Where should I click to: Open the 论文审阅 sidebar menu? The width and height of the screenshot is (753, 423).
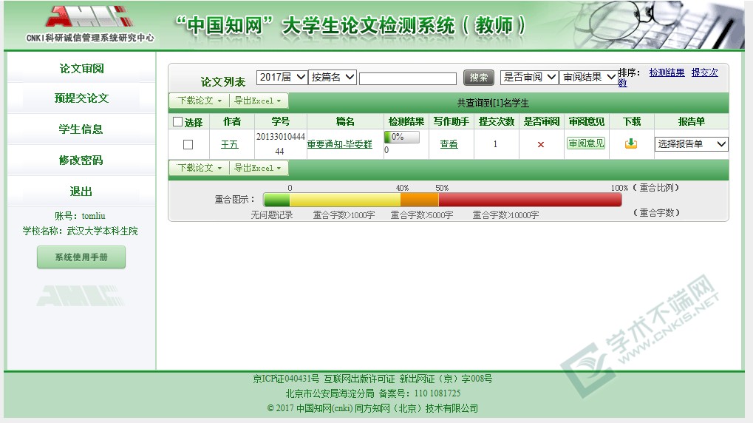pos(81,68)
